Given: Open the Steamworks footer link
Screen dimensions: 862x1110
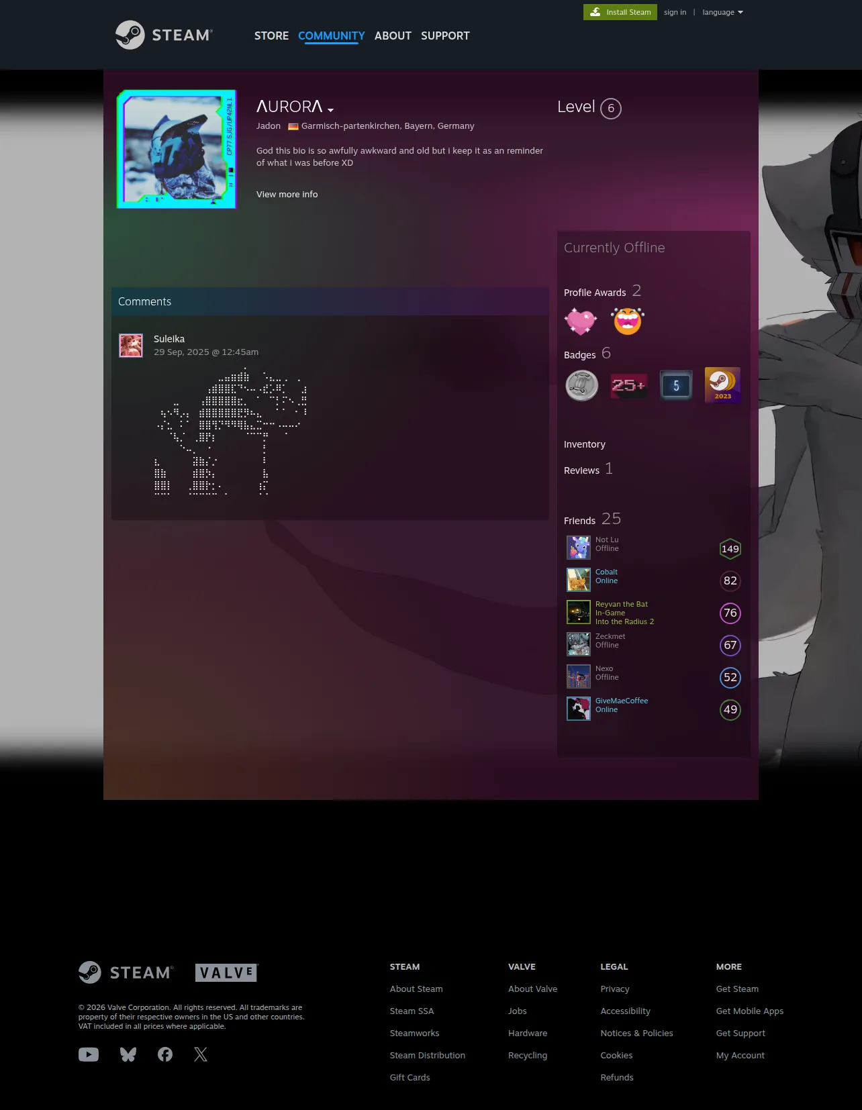Looking at the screenshot, I should point(414,1033).
